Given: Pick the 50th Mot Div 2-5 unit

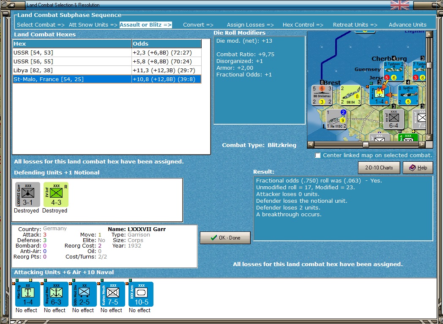Looking at the screenshot, I should coord(84,294).
